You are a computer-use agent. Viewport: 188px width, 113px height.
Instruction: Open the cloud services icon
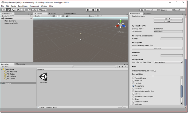tap(142, 10)
